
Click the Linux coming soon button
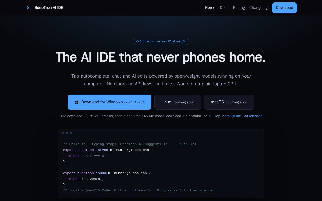click(x=178, y=102)
